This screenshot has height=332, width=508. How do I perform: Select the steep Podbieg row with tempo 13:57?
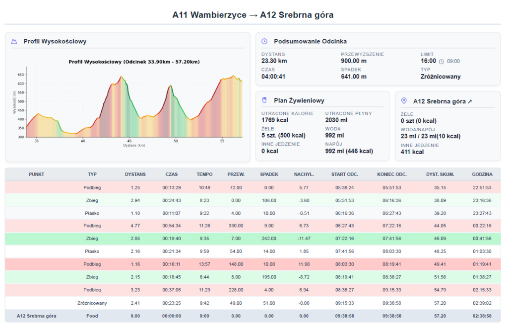[253, 264]
